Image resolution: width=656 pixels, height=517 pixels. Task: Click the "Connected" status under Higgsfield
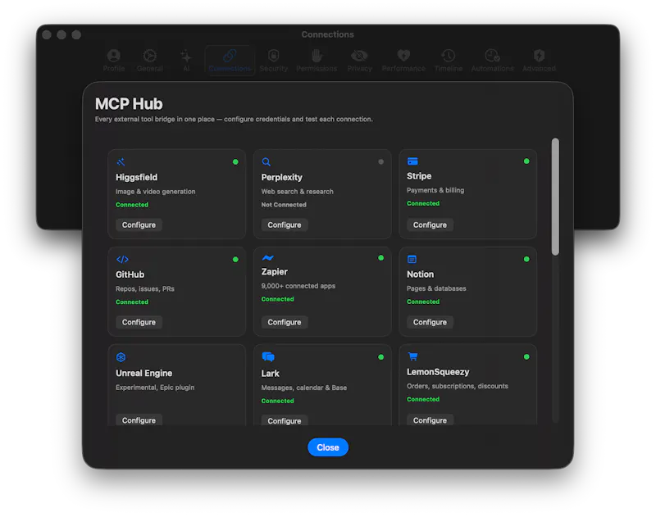pos(132,205)
